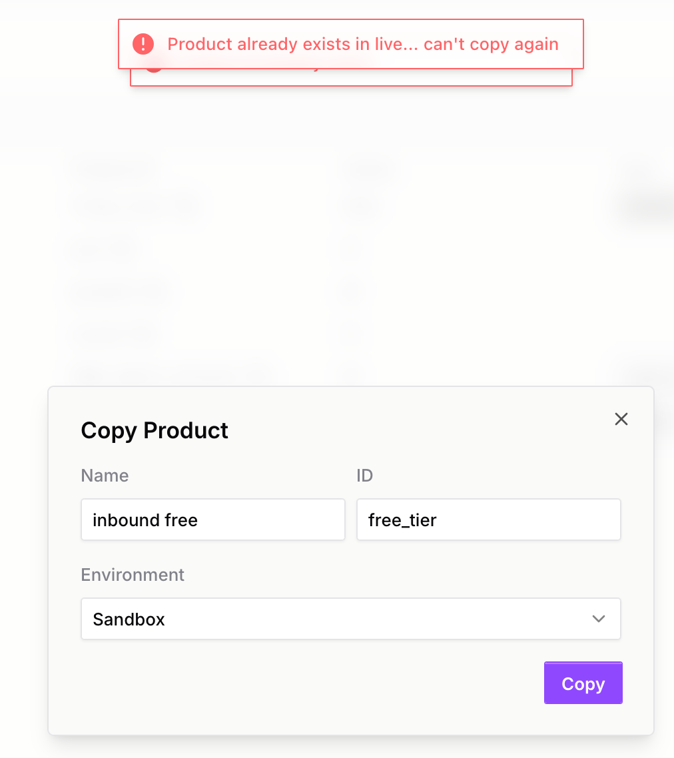This screenshot has height=758, width=674.
Task: Click the 'Copy Product' dialog heading
Action: pyautogui.click(x=155, y=430)
